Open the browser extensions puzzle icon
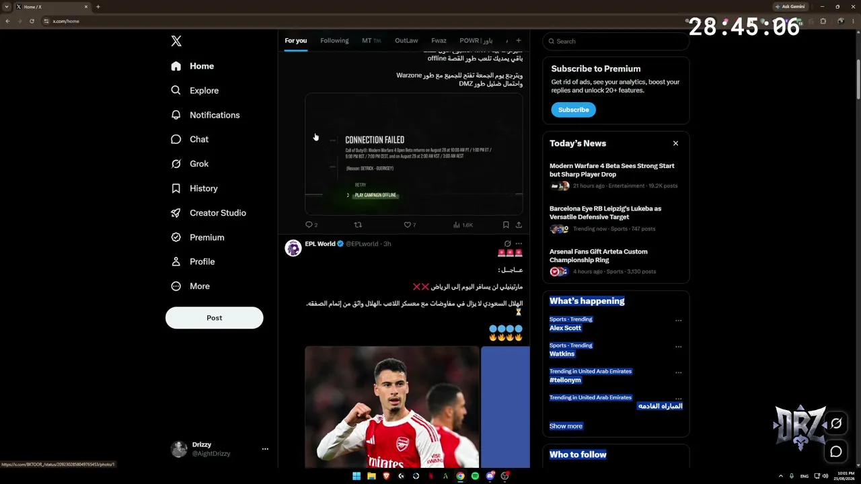Image resolution: width=861 pixels, height=484 pixels. (x=823, y=21)
